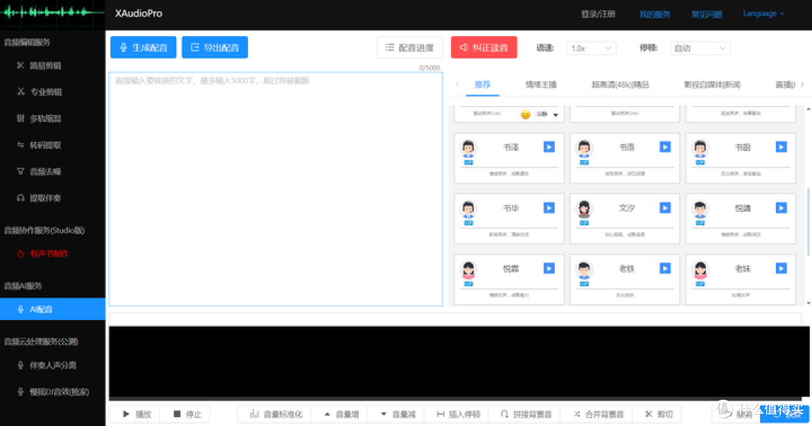Screen dimensions: 812x426
Task: Open the 停顿 dropdown set to 自动
Action: 700,48
